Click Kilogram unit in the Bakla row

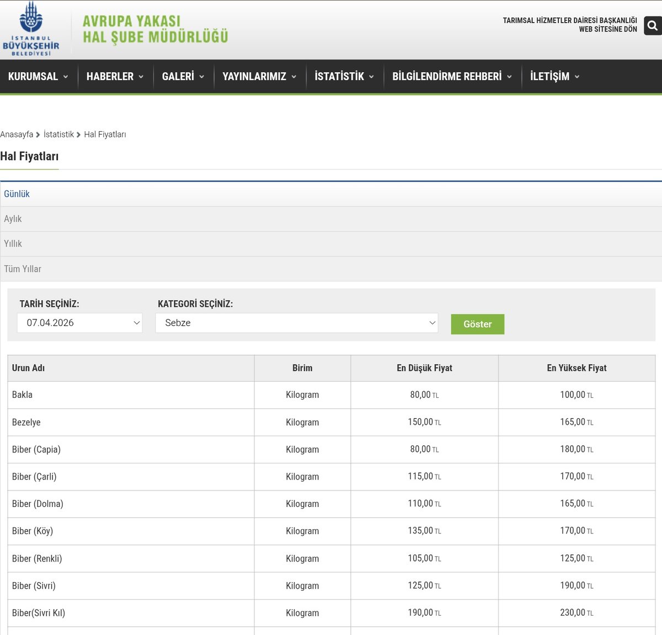coord(302,395)
